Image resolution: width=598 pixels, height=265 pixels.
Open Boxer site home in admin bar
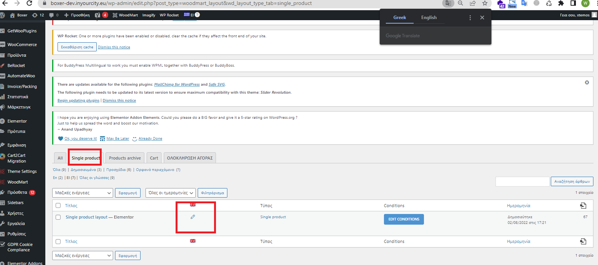coord(19,15)
